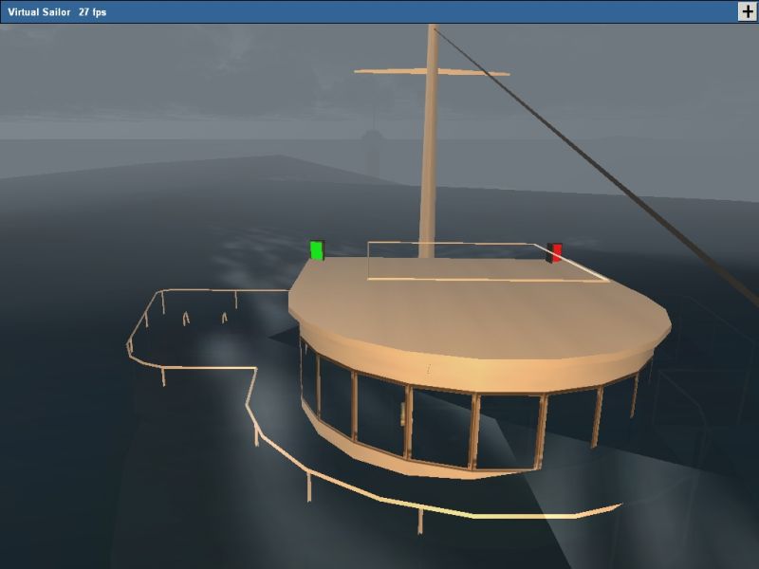Click the plus button in the title bar

[x=747, y=11]
